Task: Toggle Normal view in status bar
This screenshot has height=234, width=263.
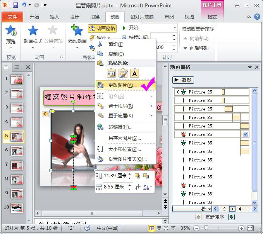Action: click(152, 228)
